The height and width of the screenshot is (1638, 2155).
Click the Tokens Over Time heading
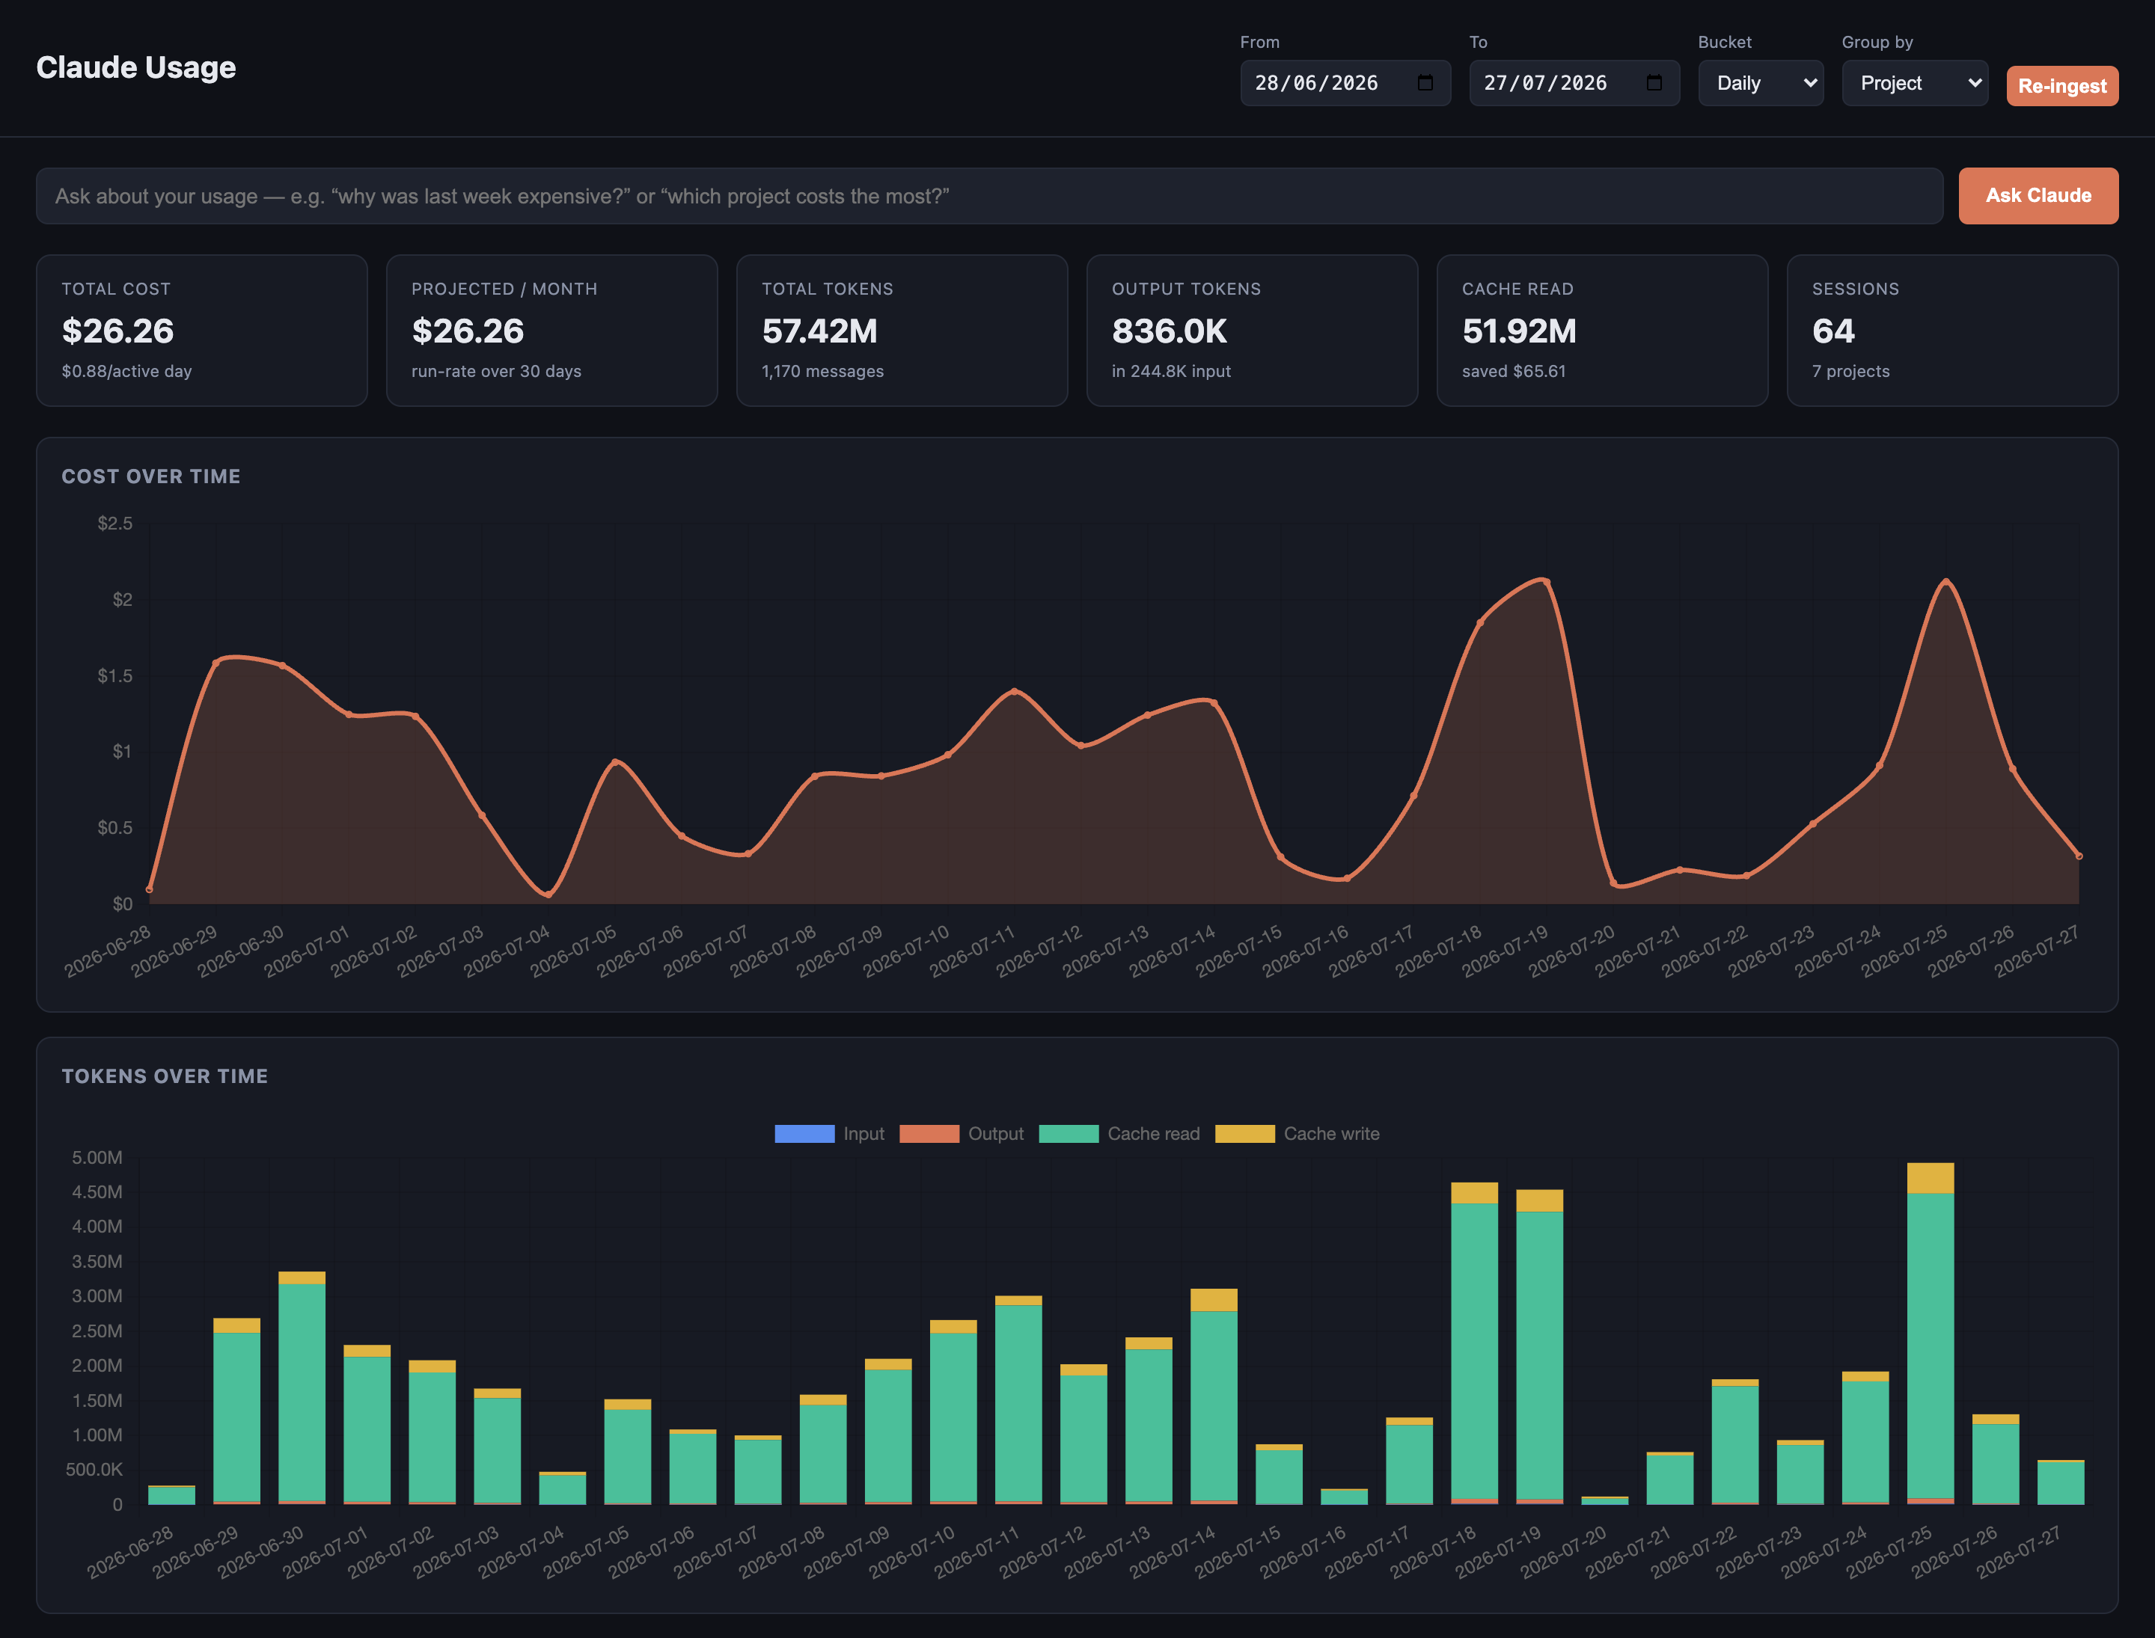(165, 1076)
